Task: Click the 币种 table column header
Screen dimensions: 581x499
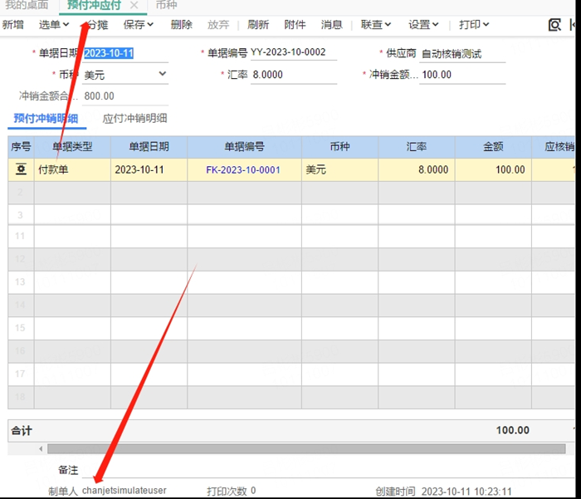Action: 339,147
